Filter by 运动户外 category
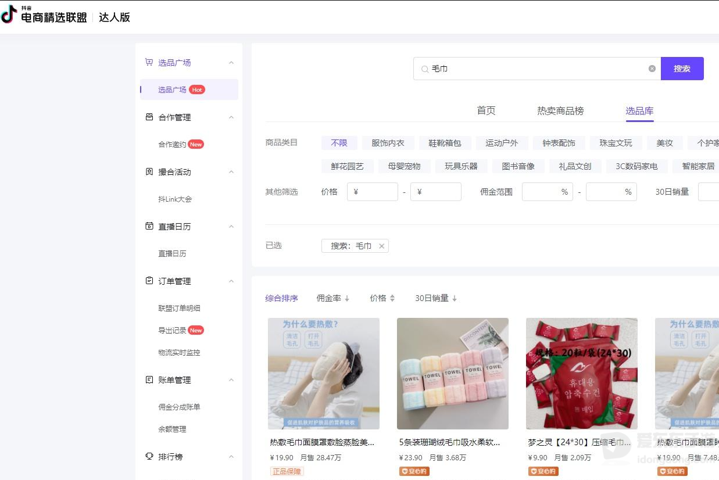Image resolution: width=719 pixels, height=480 pixels. coord(502,143)
